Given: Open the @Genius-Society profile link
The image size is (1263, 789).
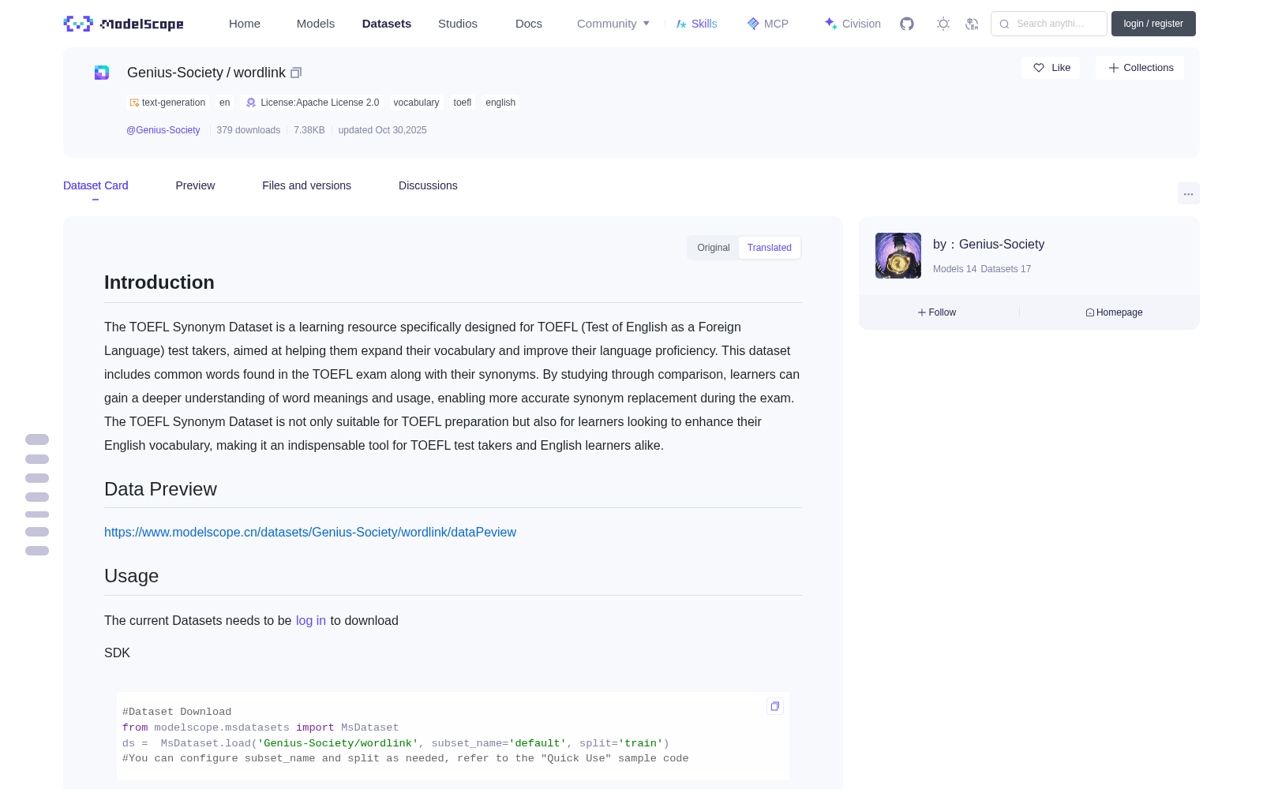Looking at the screenshot, I should [x=163, y=130].
